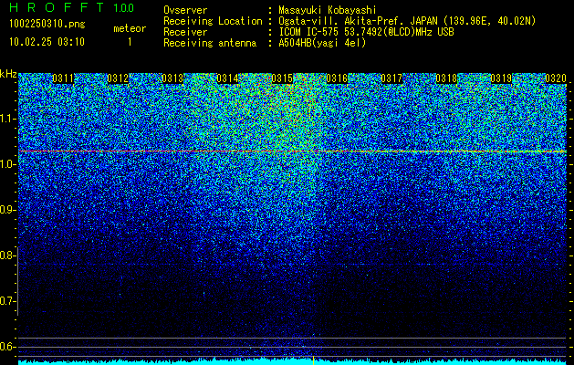This screenshot has height=365, width=574.
Task: Click the HROFFT 1.0.0 title text
Action: 72,7
